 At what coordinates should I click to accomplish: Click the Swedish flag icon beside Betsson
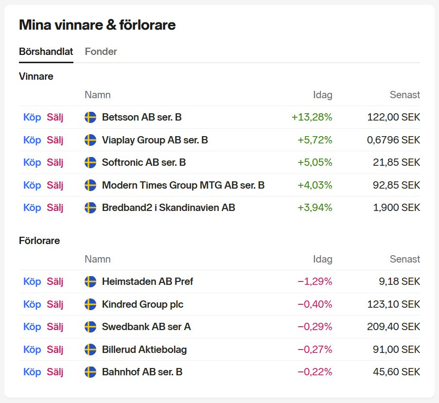(90, 117)
